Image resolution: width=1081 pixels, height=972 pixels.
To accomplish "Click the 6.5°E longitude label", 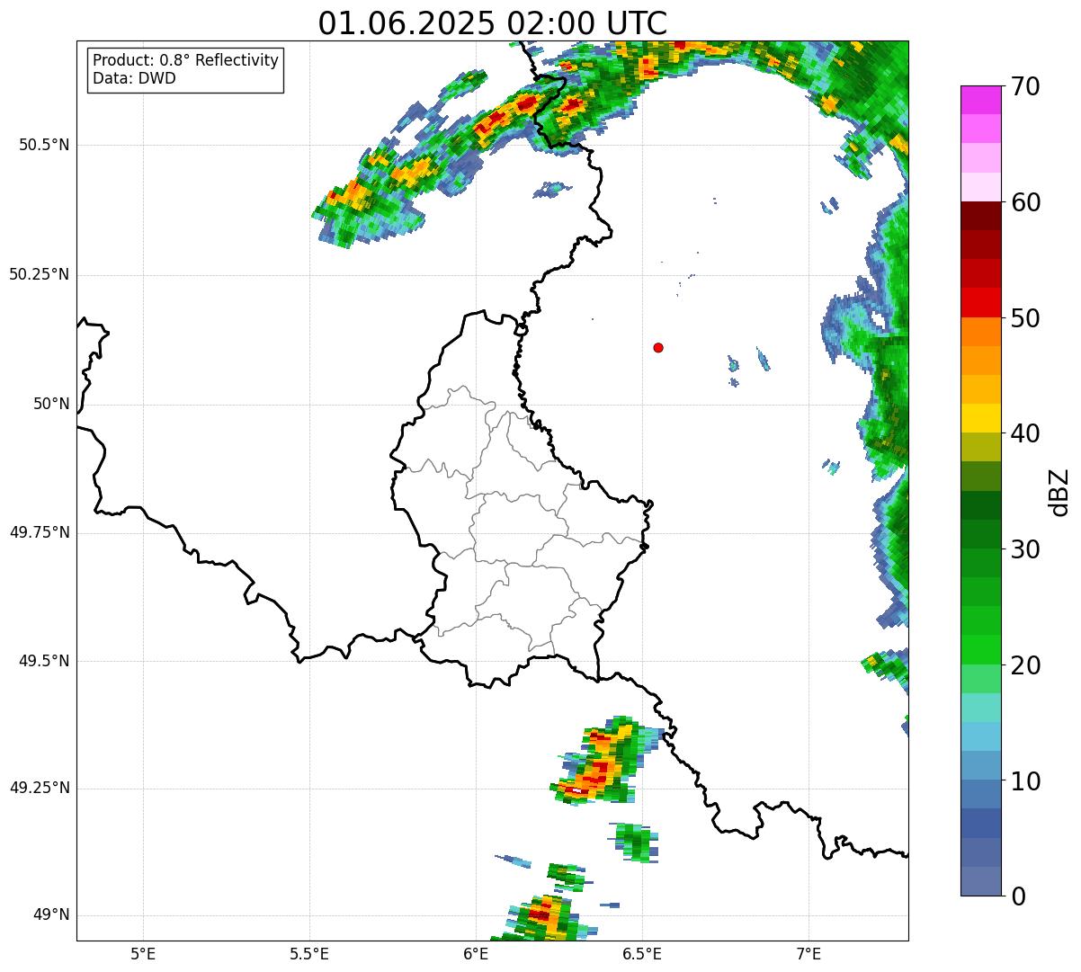I will click(x=642, y=953).
